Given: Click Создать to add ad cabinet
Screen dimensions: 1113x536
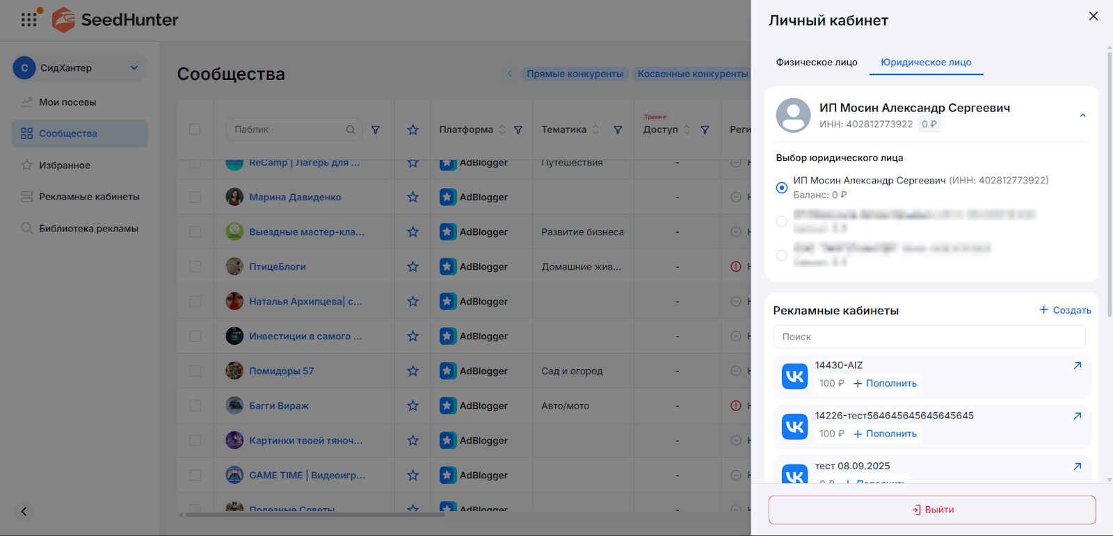Looking at the screenshot, I should (x=1065, y=310).
